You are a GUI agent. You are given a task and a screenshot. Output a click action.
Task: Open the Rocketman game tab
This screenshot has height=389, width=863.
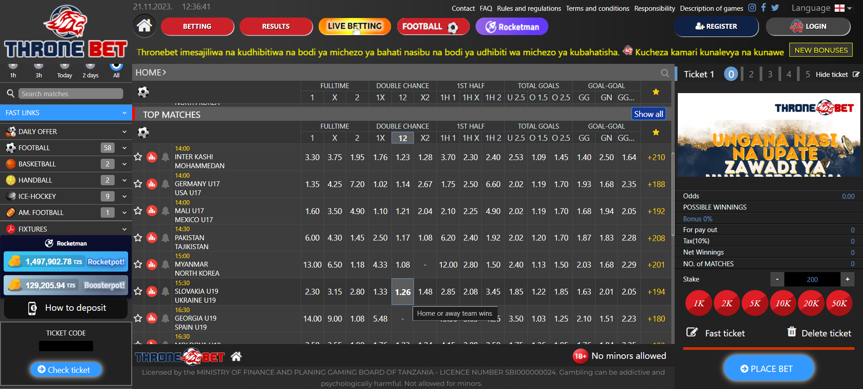512,27
